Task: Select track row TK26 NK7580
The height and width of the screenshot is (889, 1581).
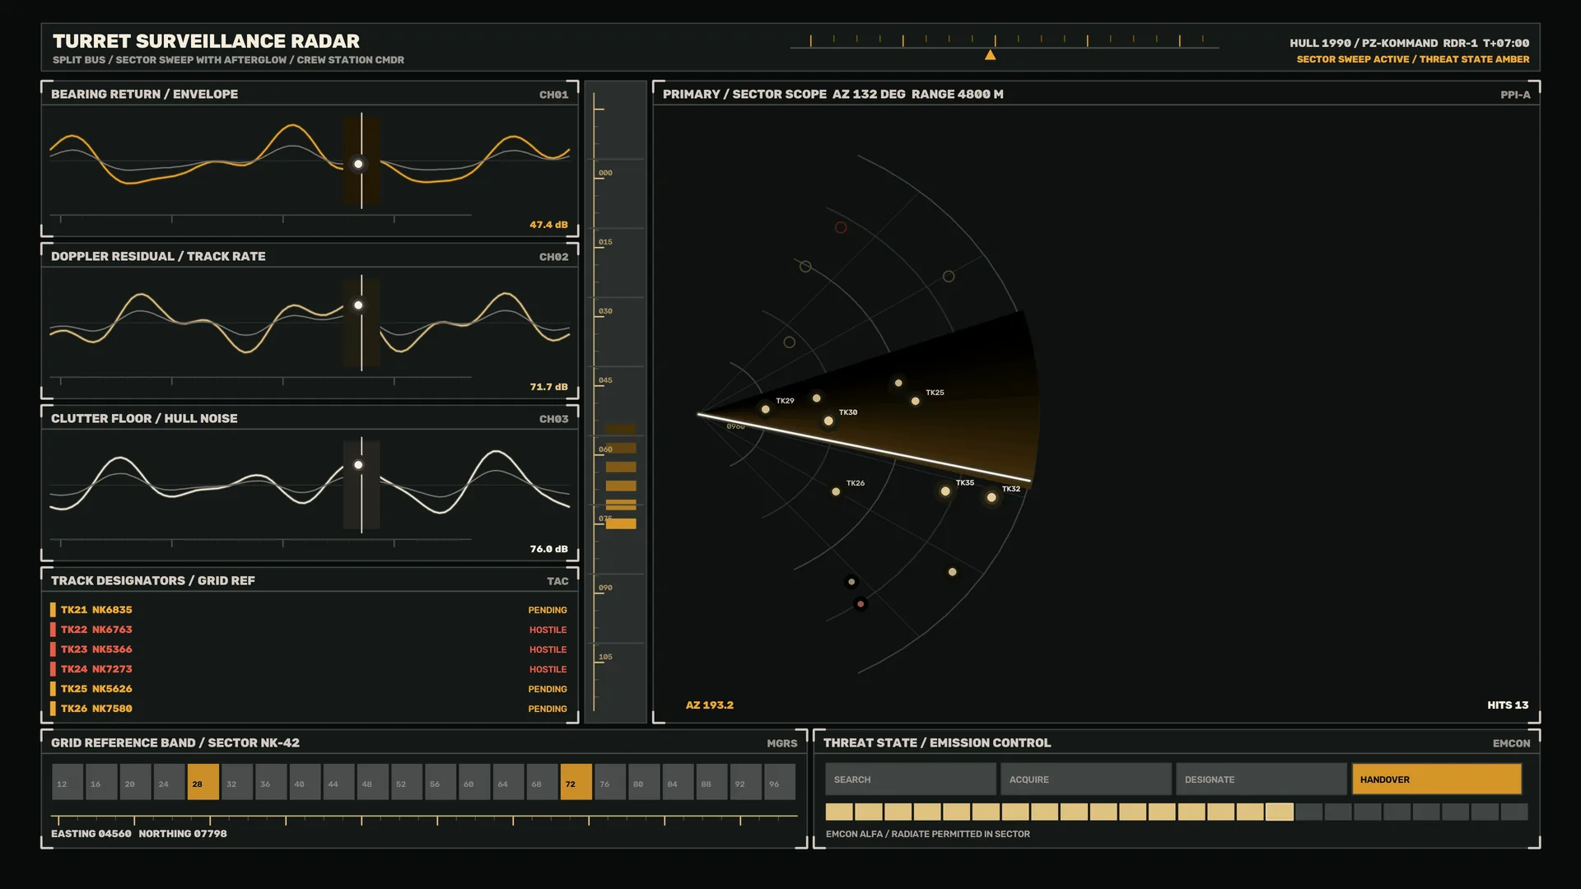Action: [309, 709]
